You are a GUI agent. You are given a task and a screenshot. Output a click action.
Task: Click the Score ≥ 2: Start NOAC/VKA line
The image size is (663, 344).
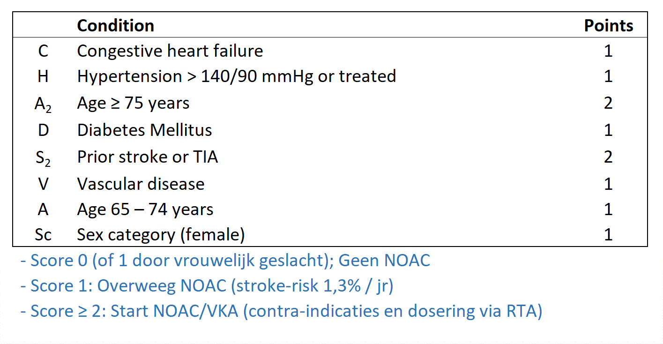coord(281,312)
